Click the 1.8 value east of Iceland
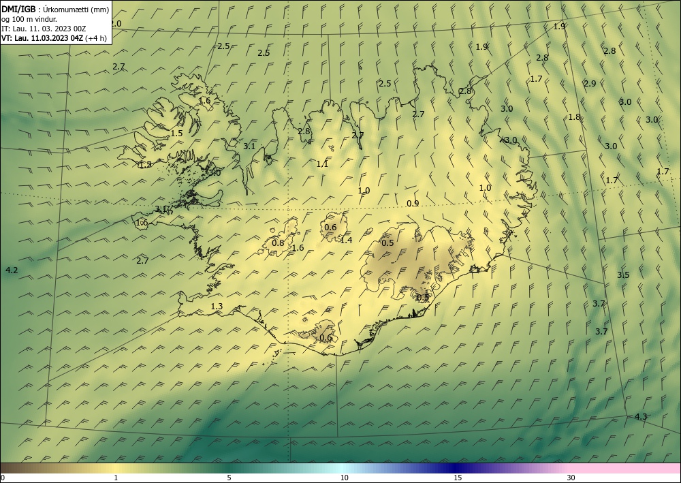This screenshot has width=681, height=483. [x=574, y=117]
